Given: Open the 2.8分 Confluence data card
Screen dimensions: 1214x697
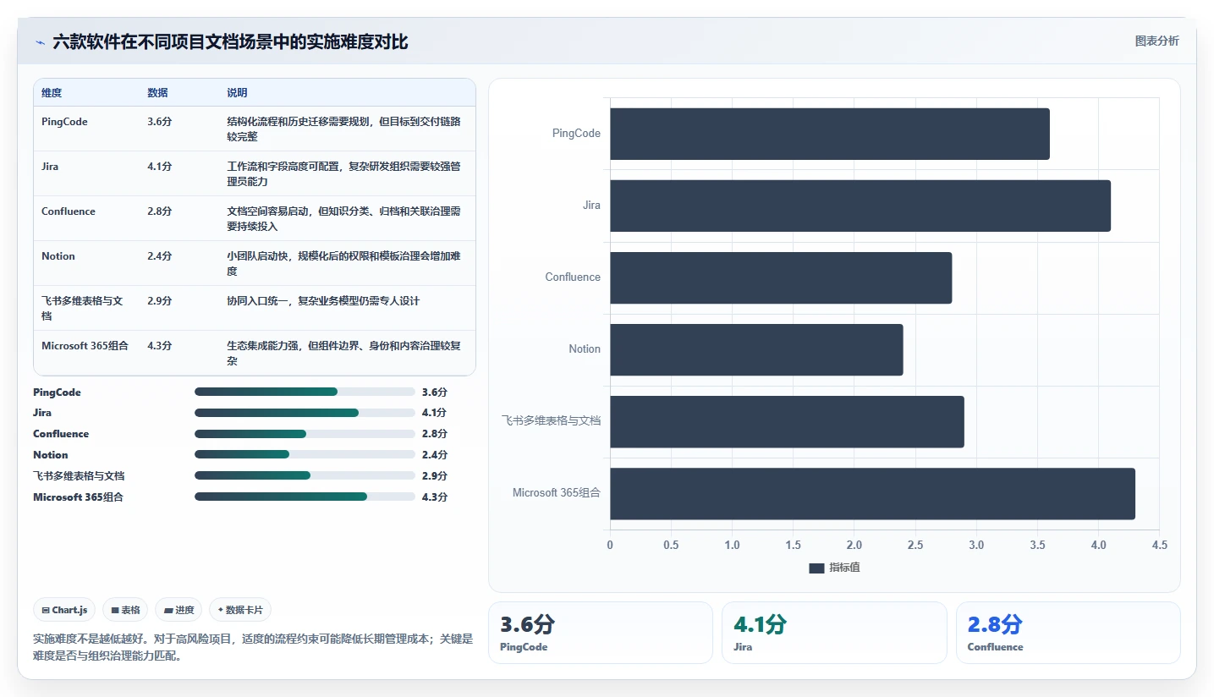Looking at the screenshot, I should (x=1068, y=633).
